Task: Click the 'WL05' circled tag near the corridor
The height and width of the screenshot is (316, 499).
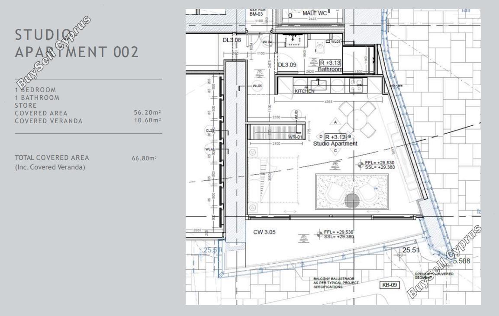Action: (257, 86)
